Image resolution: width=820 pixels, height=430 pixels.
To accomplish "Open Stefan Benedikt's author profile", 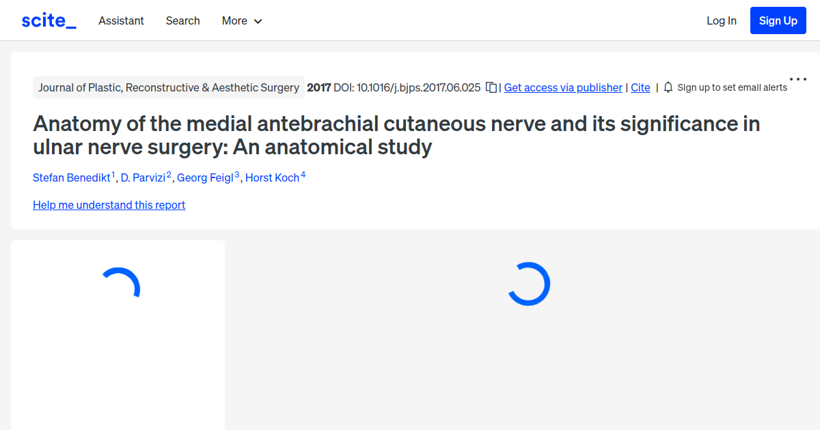I will coord(72,177).
